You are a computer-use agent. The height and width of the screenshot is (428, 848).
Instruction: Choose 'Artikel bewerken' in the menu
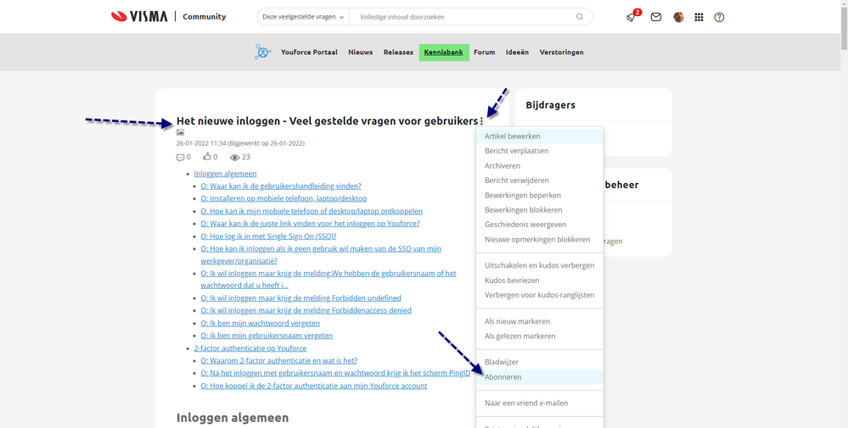pyautogui.click(x=540, y=136)
